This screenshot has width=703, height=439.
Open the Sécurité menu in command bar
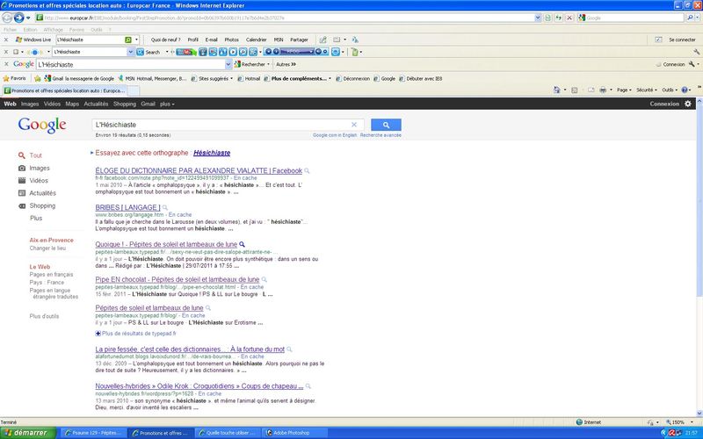point(646,90)
